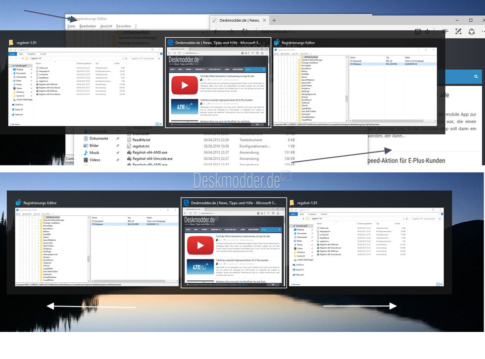This screenshot has width=485, height=359.
Task: Click the Konfigurationsein... type cell
Action: (x=254, y=146)
